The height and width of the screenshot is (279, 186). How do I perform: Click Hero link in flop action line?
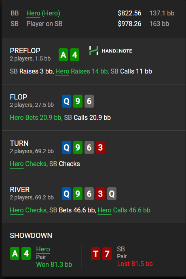click(x=17, y=118)
